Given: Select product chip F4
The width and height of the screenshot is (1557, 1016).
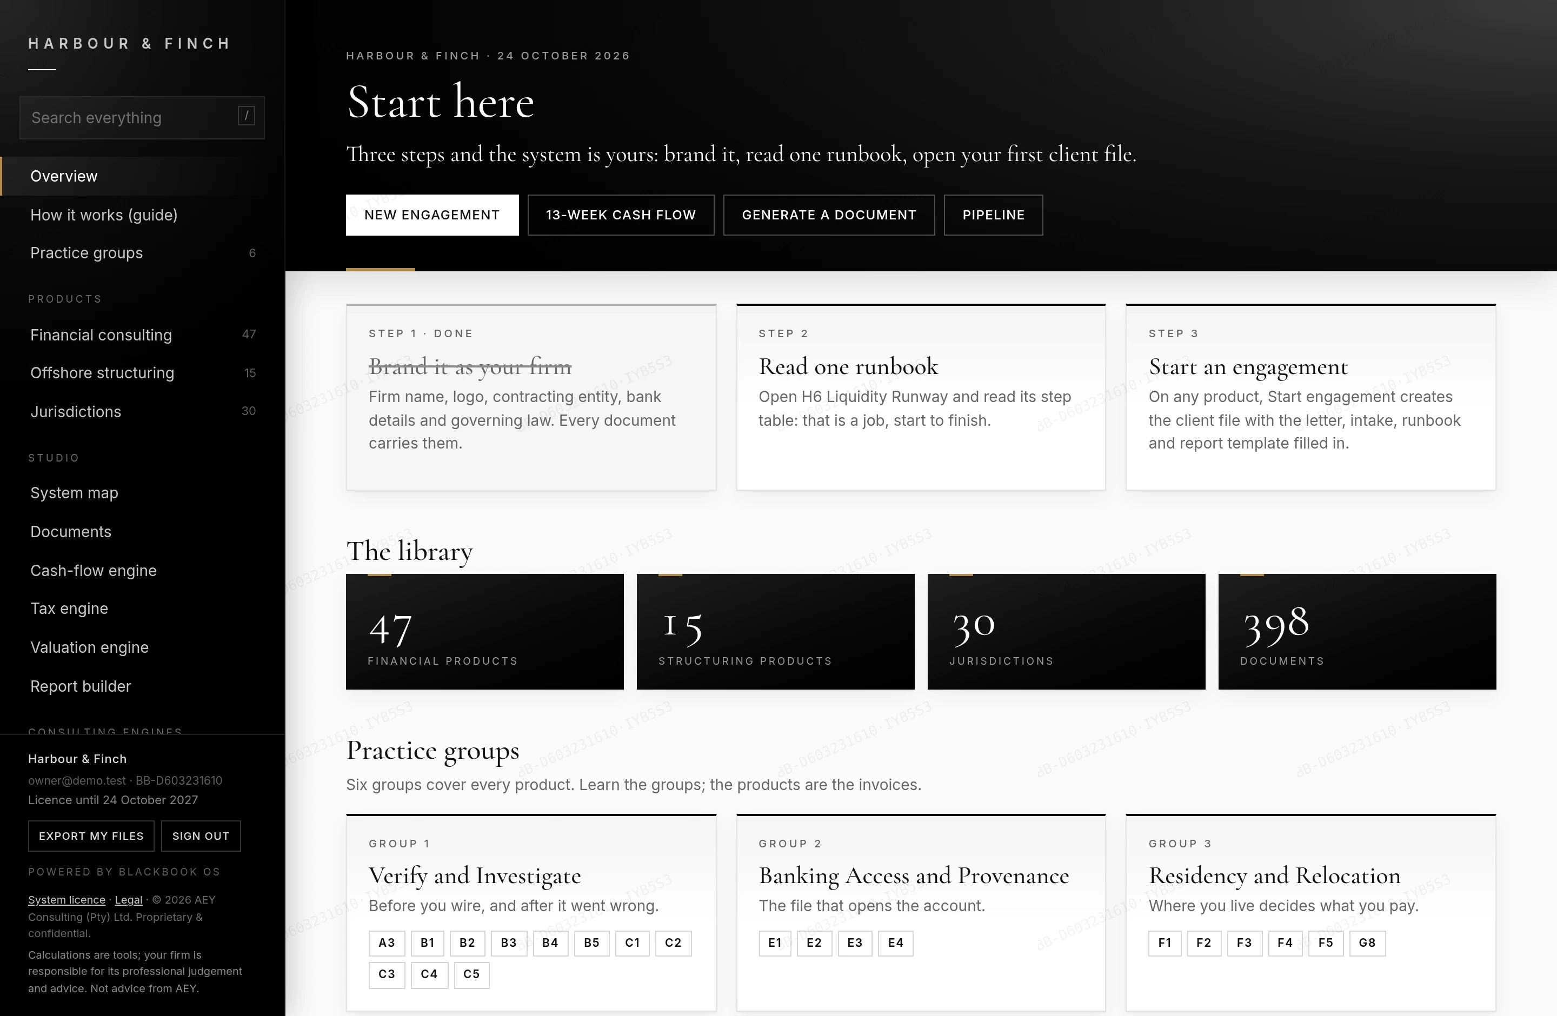Looking at the screenshot, I should 1285,943.
